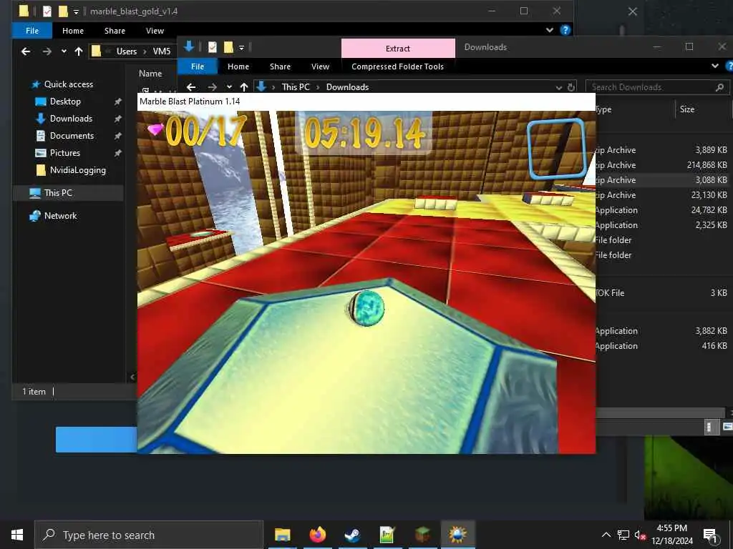Open Share tab in Downloads window
This screenshot has height=549, width=733.
280,66
